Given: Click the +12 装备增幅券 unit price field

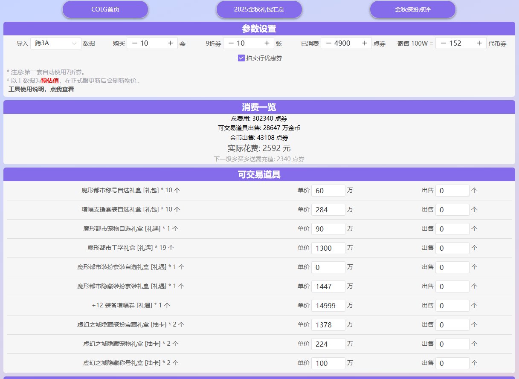Looking at the screenshot, I should (328, 306).
